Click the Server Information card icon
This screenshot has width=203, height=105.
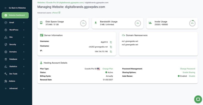click(42, 35)
